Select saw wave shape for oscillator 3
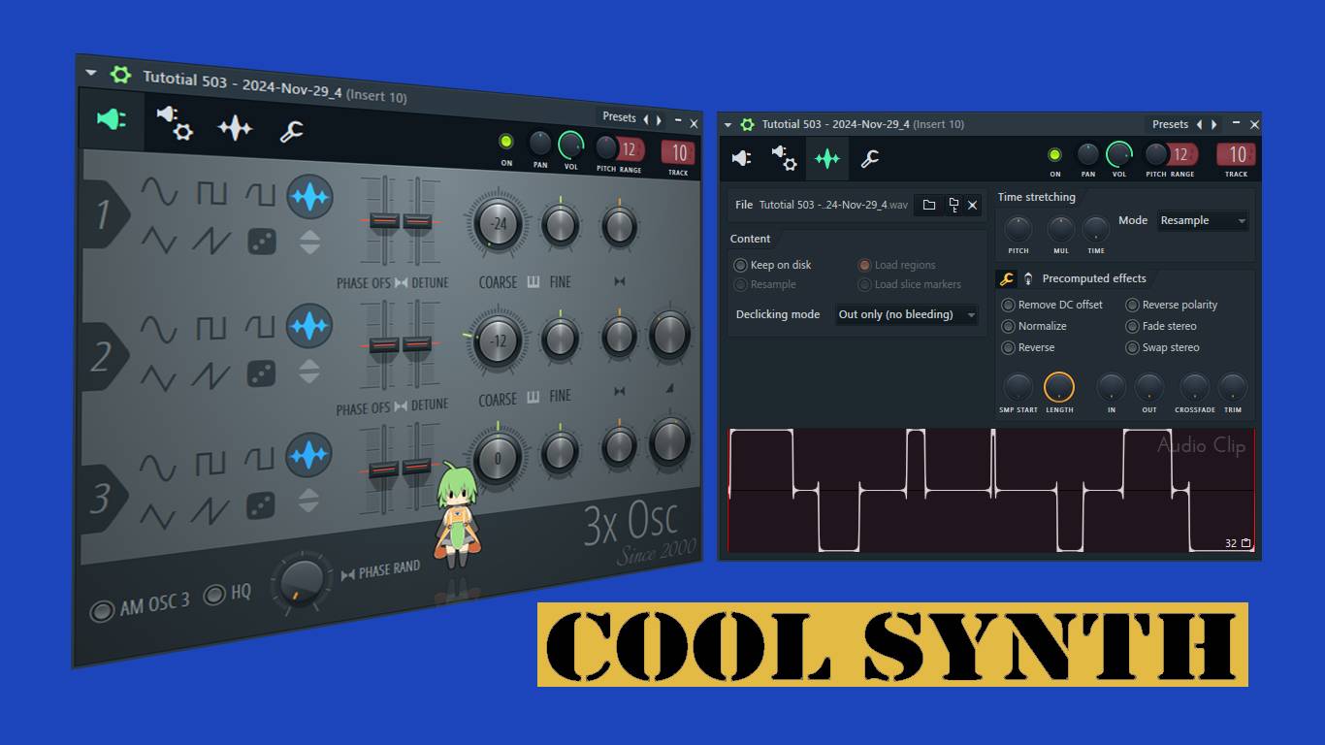This screenshot has height=745, width=1325. (211, 511)
